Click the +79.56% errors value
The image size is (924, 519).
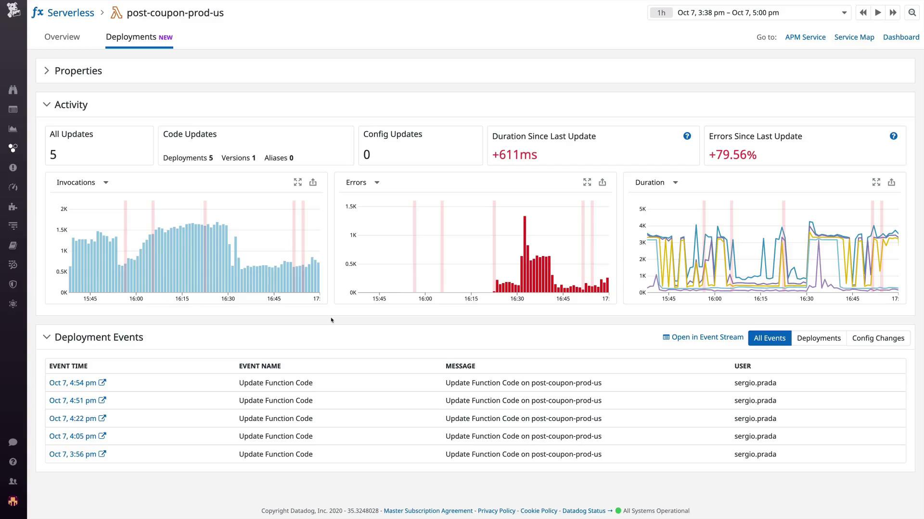tap(732, 155)
